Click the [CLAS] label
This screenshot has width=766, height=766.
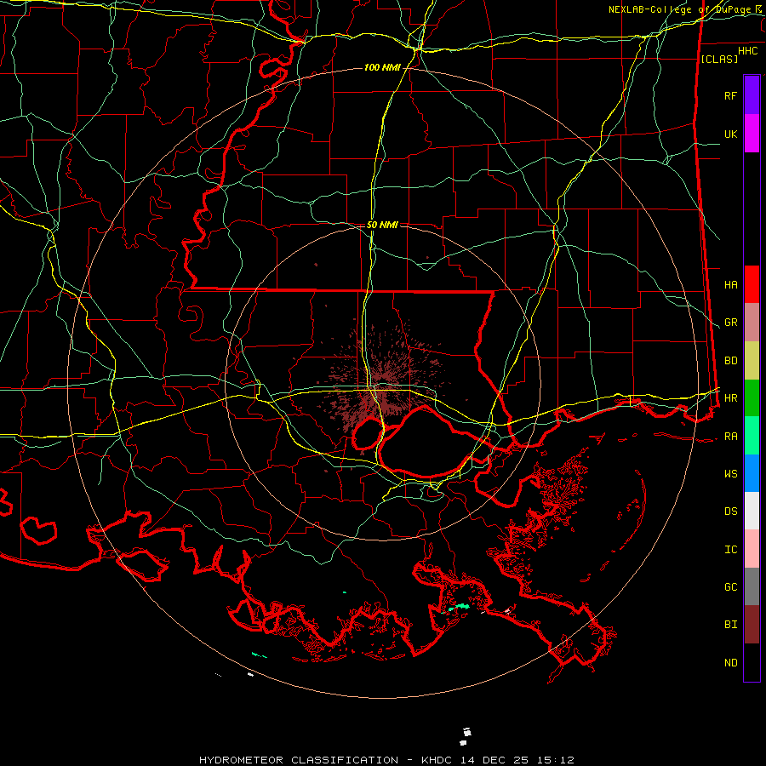719,59
